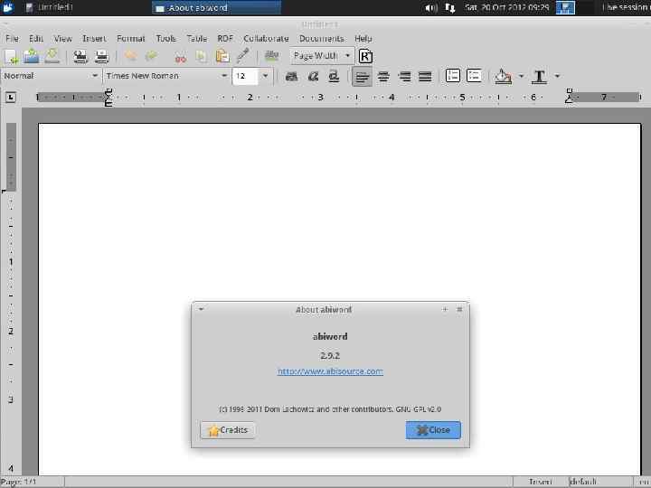Open the View menu
The image size is (651, 488).
[63, 39]
